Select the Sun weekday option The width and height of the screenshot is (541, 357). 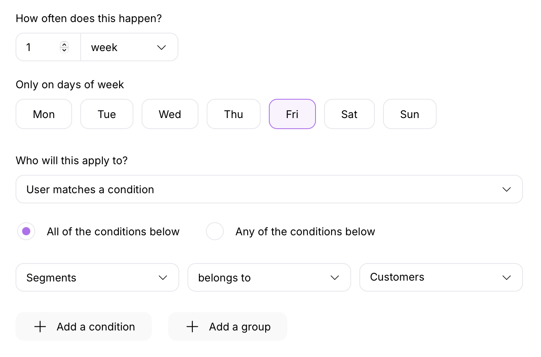(x=410, y=114)
